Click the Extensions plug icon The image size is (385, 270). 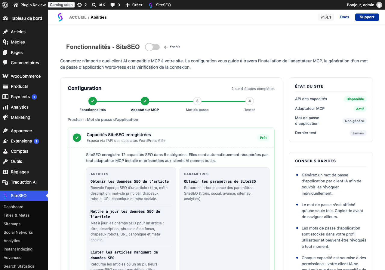(x=5, y=141)
